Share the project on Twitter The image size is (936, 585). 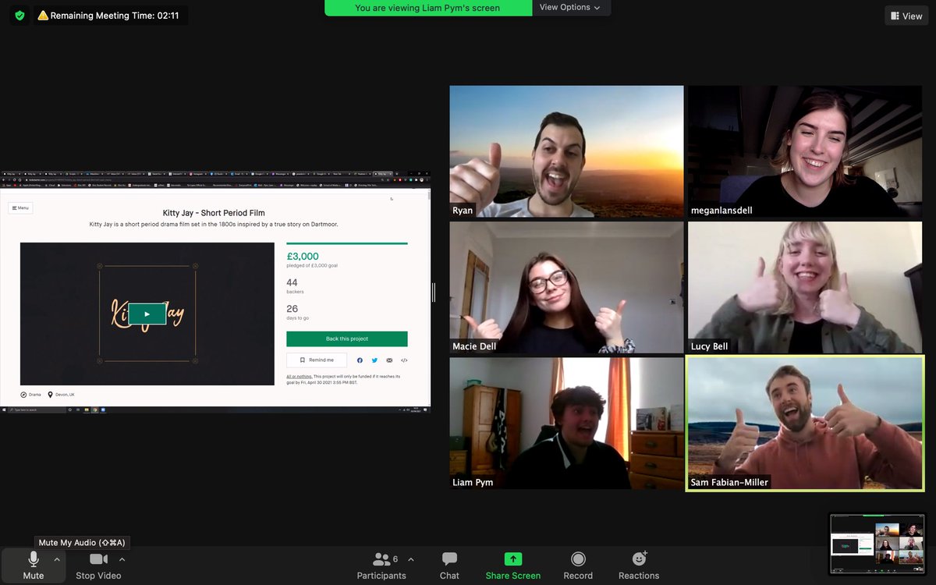pos(374,360)
